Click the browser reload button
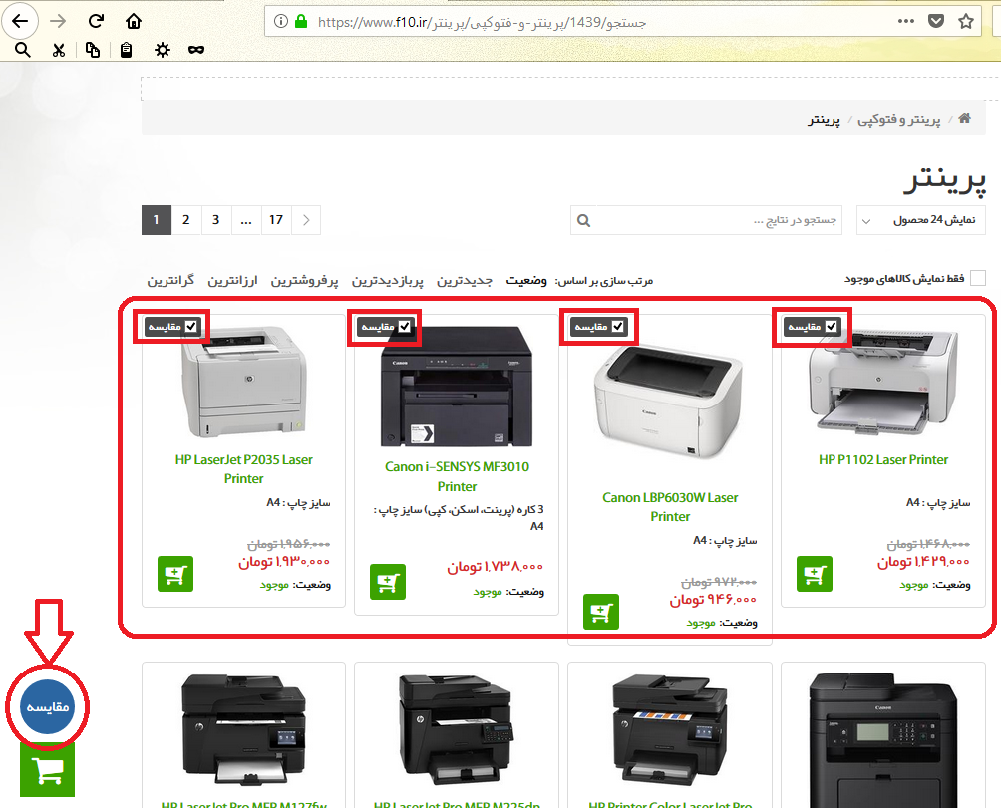1001x808 pixels. pos(96,21)
